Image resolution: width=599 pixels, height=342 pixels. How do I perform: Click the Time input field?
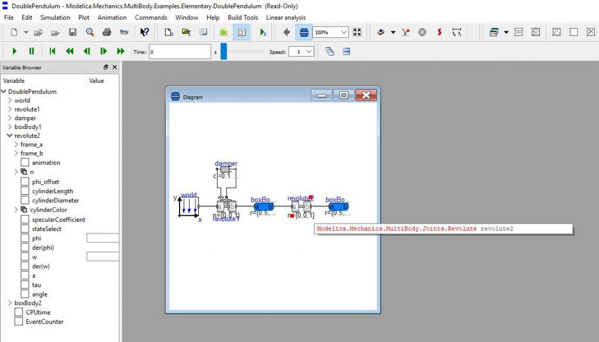coord(180,51)
